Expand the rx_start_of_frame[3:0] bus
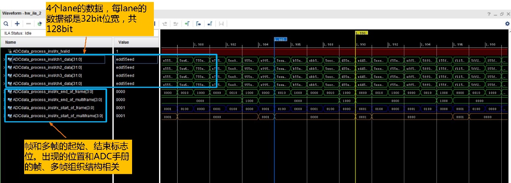The image size is (511, 183). tap(4, 108)
